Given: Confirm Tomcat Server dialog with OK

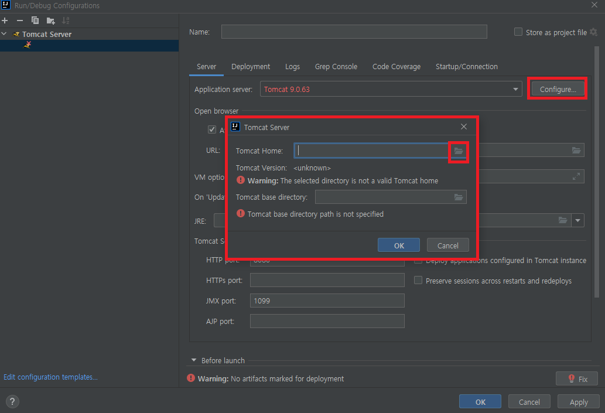Looking at the screenshot, I should (399, 245).
